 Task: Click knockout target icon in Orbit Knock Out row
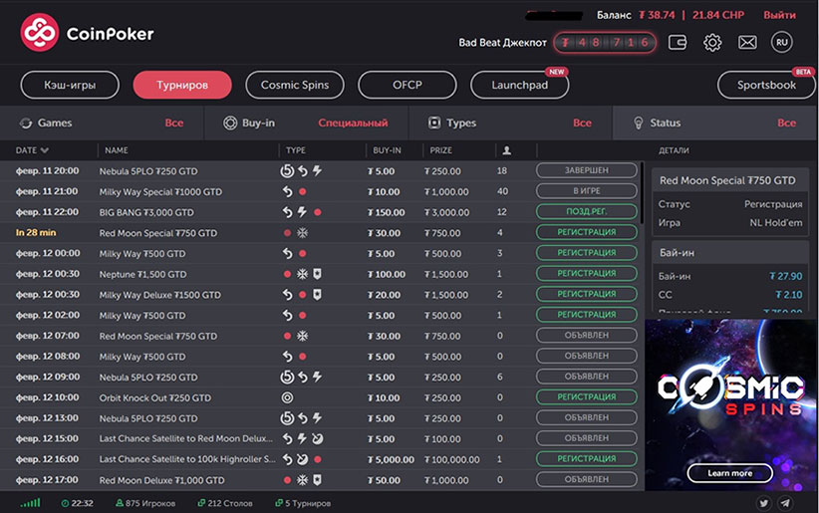click(287, 397)
